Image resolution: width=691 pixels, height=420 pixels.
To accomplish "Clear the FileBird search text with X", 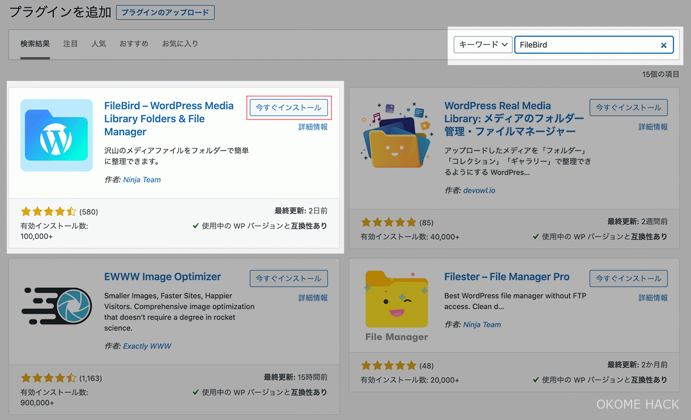I will click(x=663, y=45).
